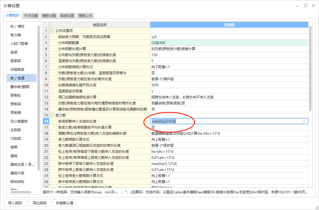This screenshot has height=210, width=319.
Task: Click the max(ha/2,12*d) value cell
Action: tap(229, 163)
